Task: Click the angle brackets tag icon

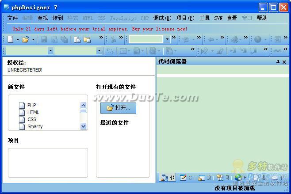Action: click(x=110, y=51)
